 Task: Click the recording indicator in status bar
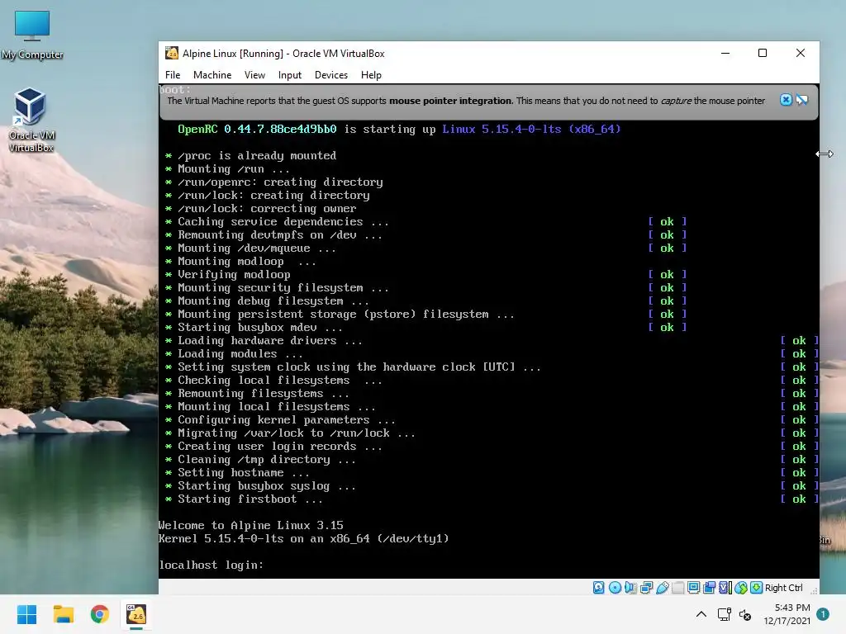click(710, 588)
